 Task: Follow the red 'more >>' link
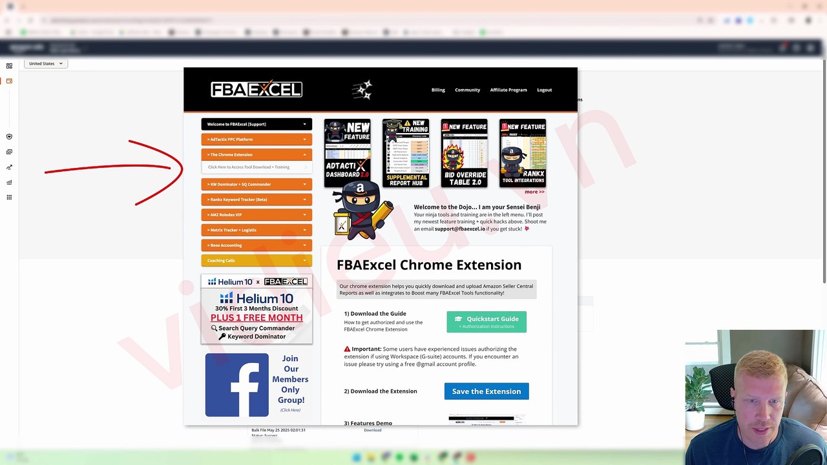pos(534,192)
